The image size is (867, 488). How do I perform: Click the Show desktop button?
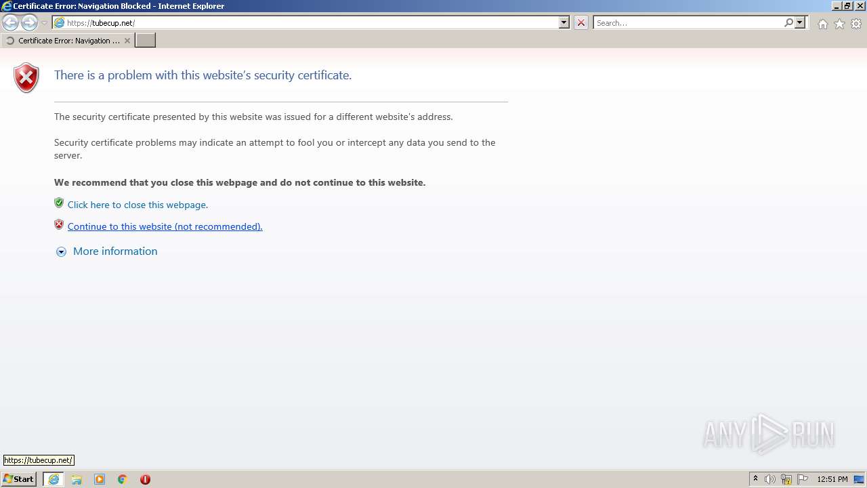click(860, 479)
